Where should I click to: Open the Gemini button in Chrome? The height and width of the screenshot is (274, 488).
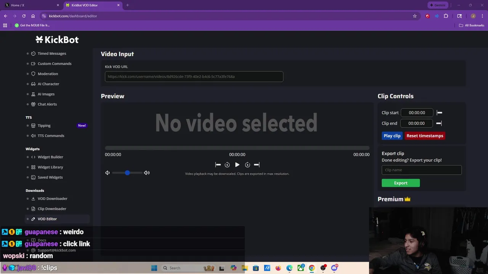438,5
